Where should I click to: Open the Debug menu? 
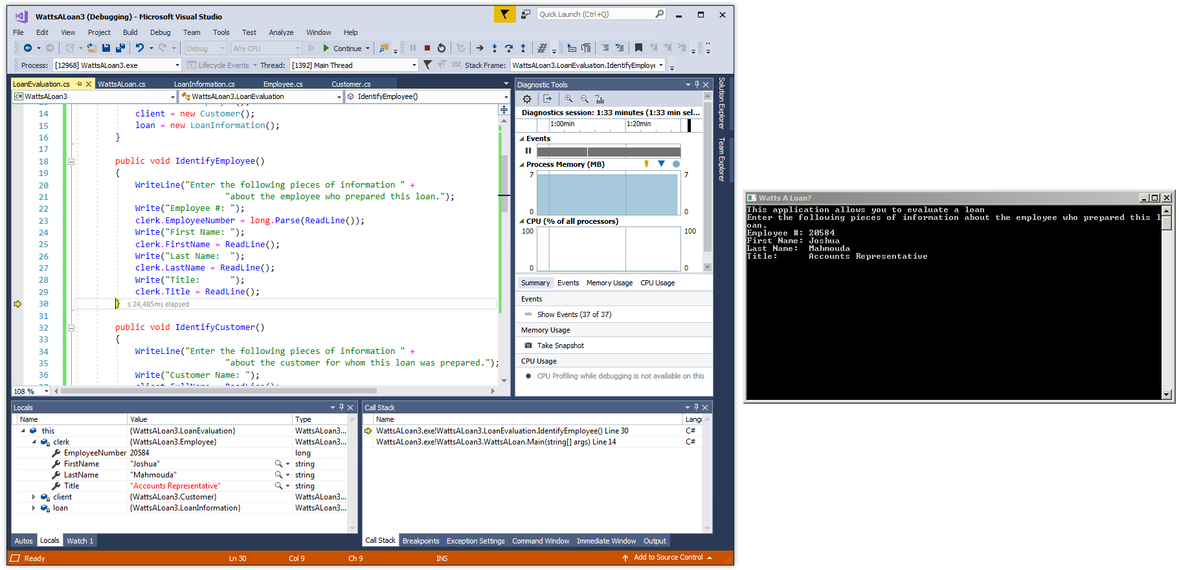pyautogui.click(x=160, y=32)
